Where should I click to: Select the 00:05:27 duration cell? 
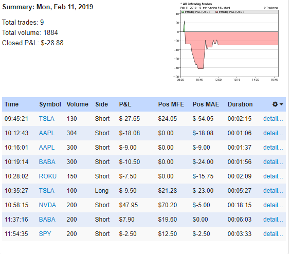[x=240, y=191]
